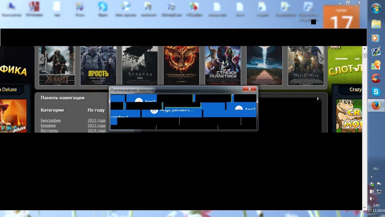The image size is (385, 217).
Task: Open the Ярость movie poster
Action: point(98,66)
